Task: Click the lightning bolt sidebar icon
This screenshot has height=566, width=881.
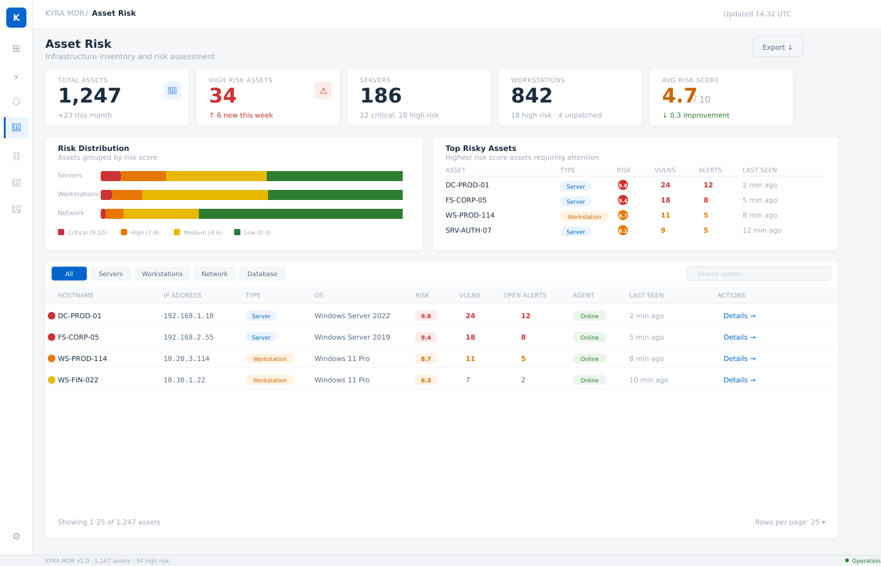Action: pos(16,77)
